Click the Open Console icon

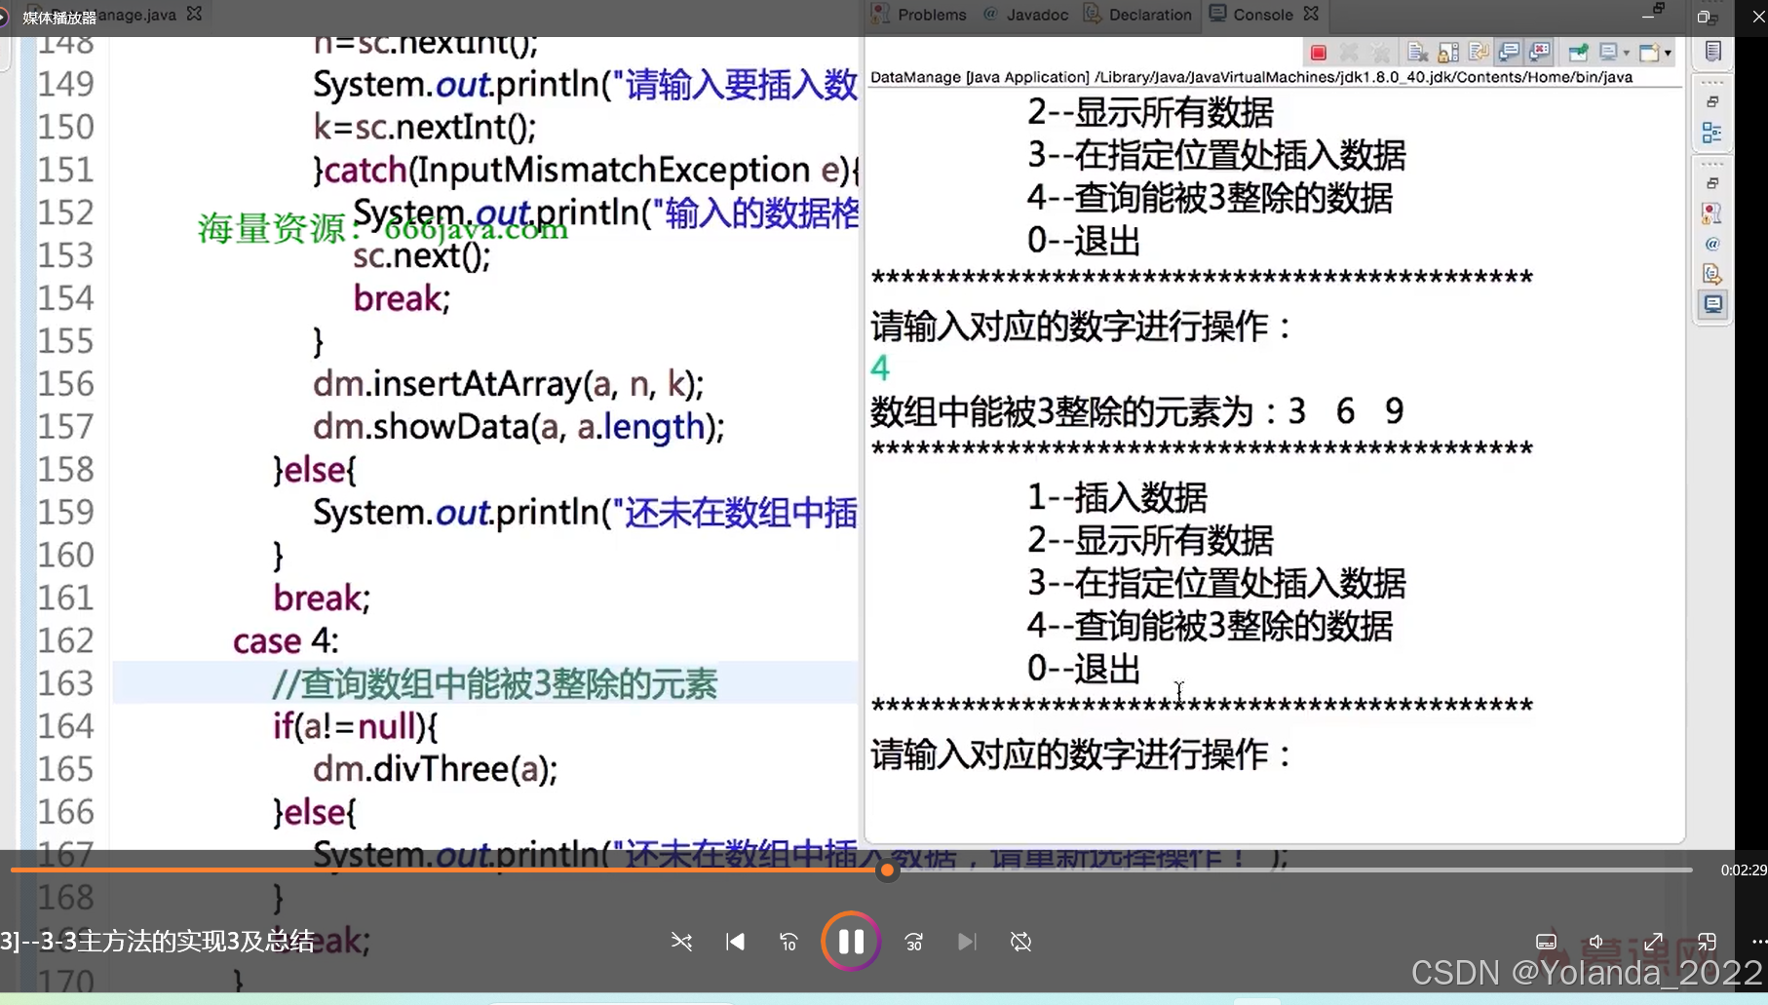click(1649, 53)
